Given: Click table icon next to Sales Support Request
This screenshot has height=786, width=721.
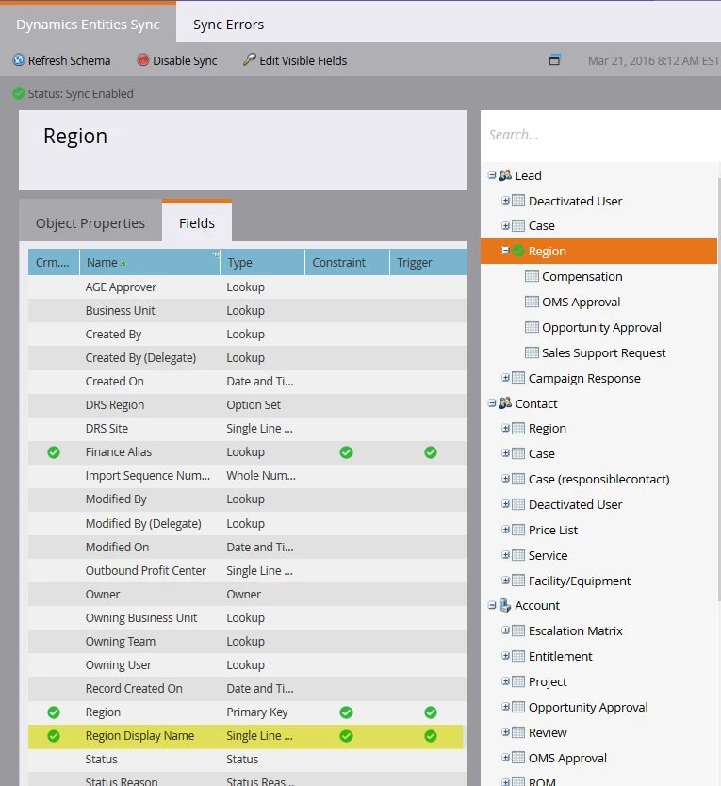Looking at the screenshot, I should click(x=532, y=352).
